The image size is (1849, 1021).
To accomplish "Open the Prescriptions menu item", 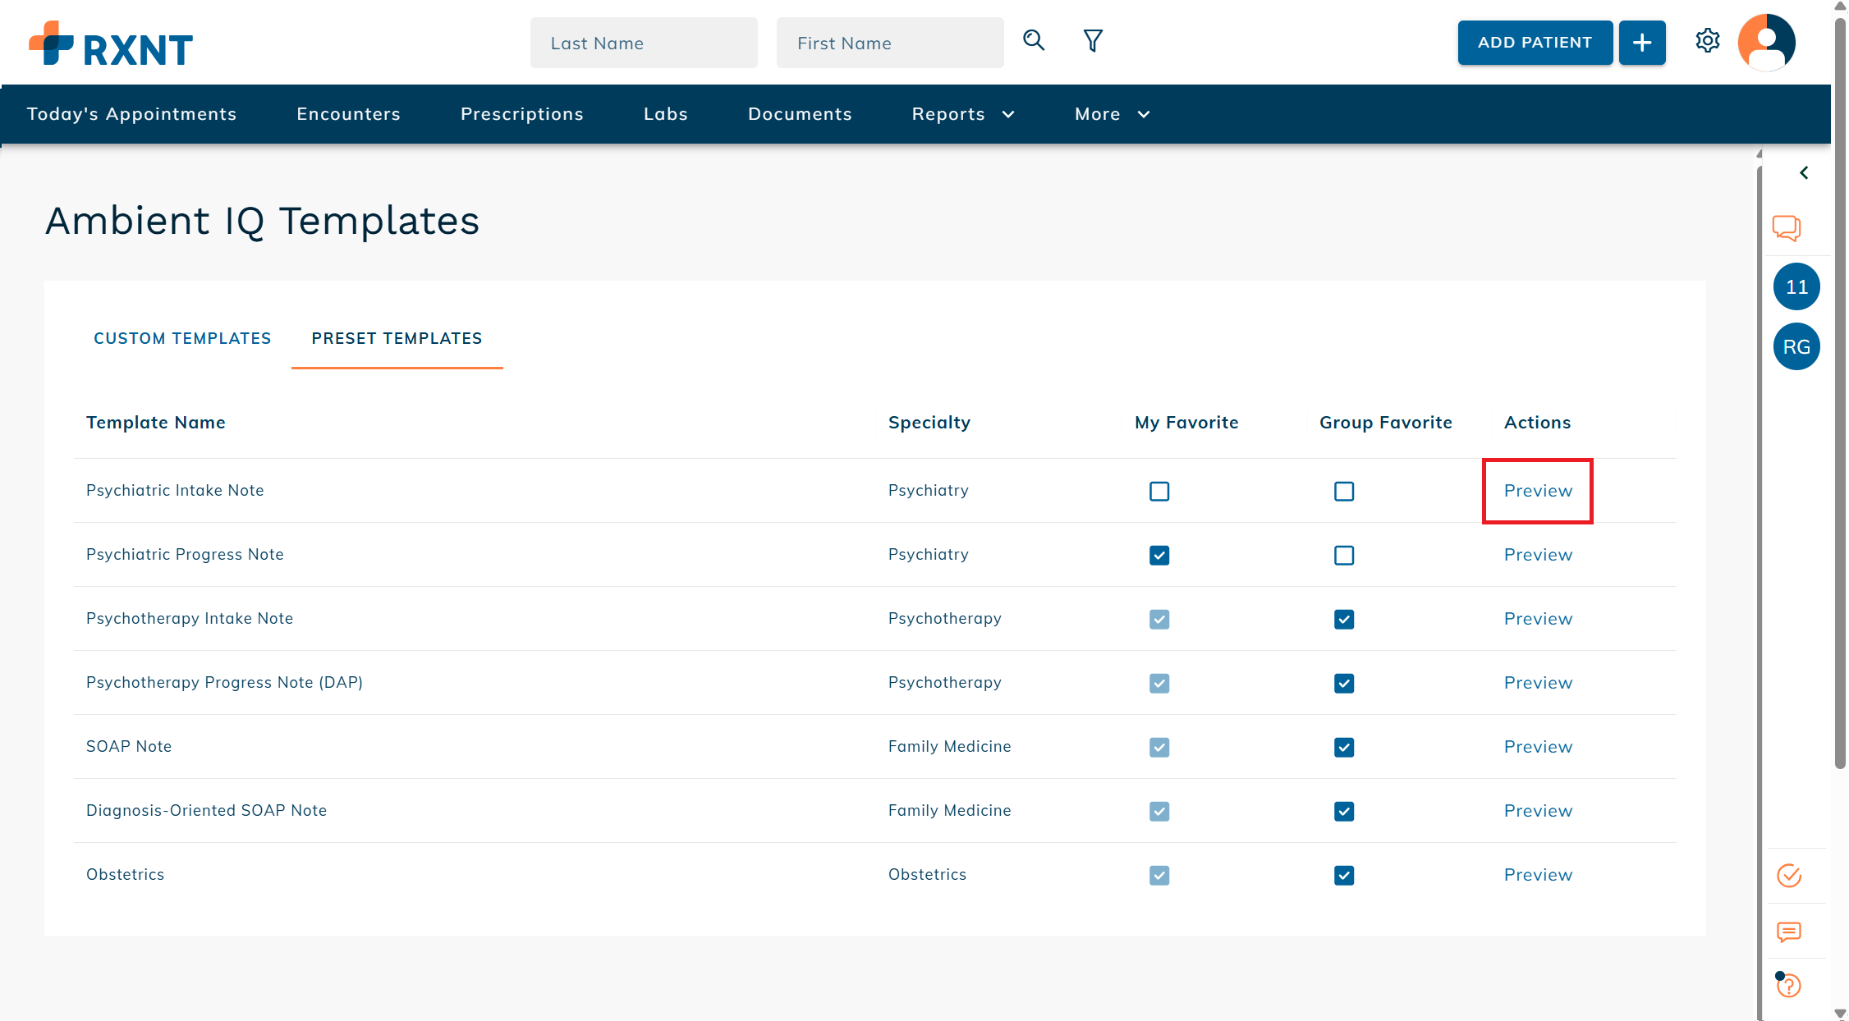I will coord(521,114).
